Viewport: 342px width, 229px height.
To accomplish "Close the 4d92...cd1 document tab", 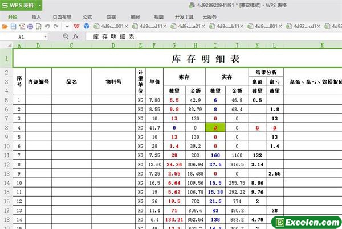I will tap(319, 26).
